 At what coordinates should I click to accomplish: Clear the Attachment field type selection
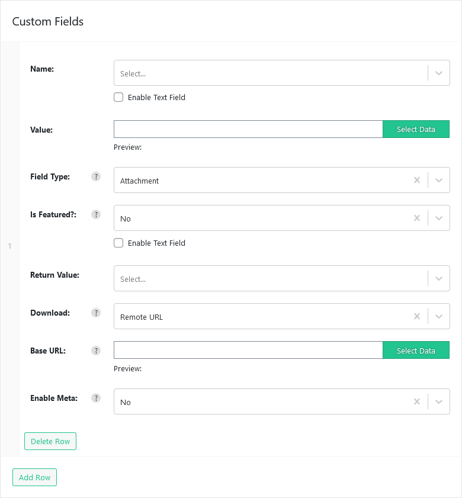click(417, 180)
